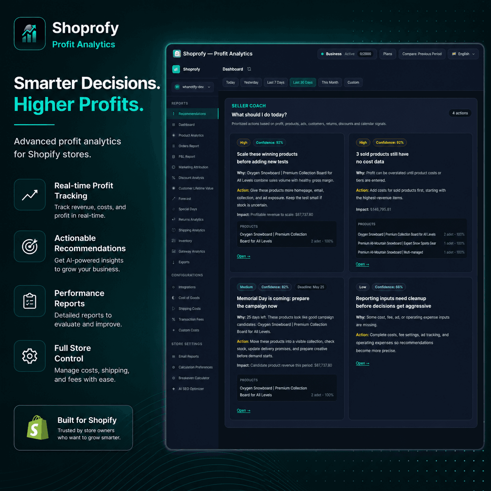Click the Confidence: 66% badge
The height and width of the screenshot is (491, 491).
point(389,287)
